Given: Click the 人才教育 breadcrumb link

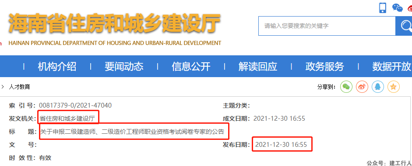Looking at the screenshot, I should coord(19,87).
